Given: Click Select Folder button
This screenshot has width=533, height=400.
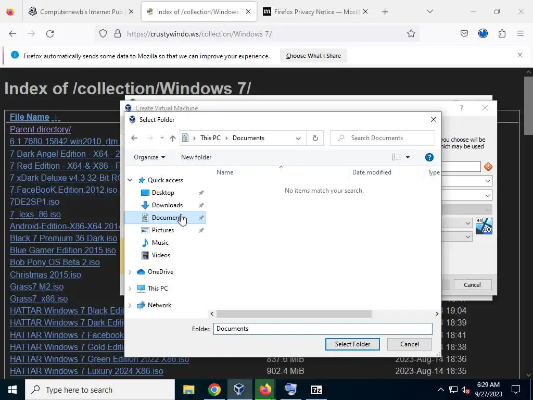Looking at the screenshot, I should [352, 344].
